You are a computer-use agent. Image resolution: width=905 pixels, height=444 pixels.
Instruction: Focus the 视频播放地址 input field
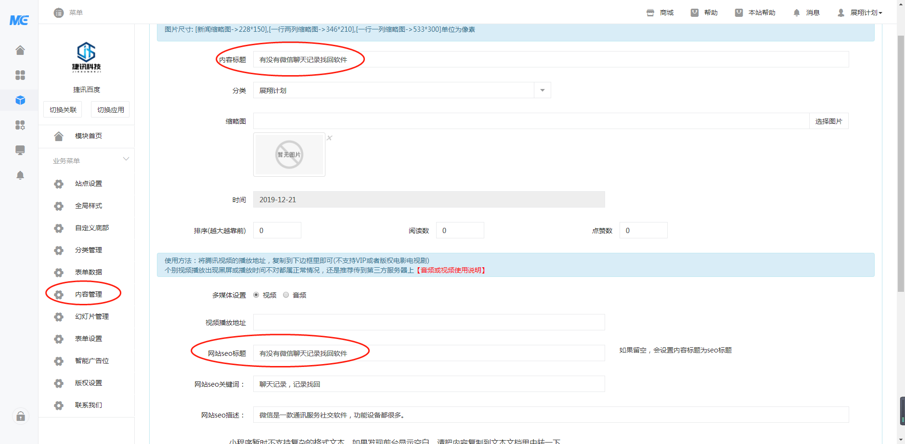click(429, 322)
